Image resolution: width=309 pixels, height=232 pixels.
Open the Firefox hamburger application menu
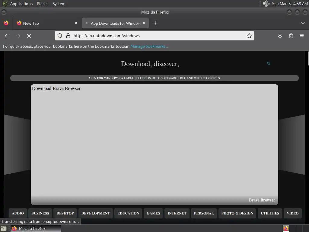(x=301, y=36)
